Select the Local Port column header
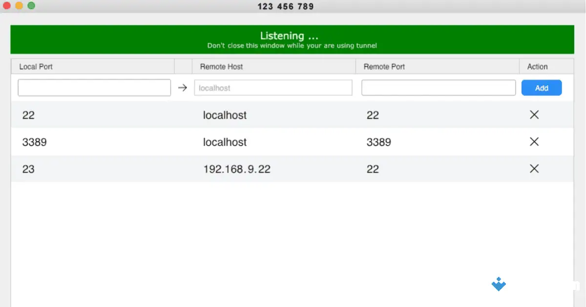Viewport: 586px width, 307px height. coord(36,66)
